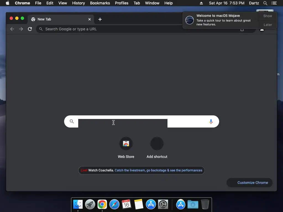Image resolution: width=283 pixels, height=212 pixels.
Task: Open Calendar from the Dock
Action: coord(126,205)
